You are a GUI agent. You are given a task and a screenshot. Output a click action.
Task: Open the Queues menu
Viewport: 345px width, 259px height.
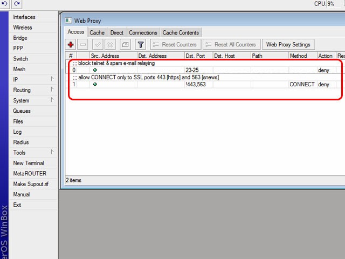point(33,111)
